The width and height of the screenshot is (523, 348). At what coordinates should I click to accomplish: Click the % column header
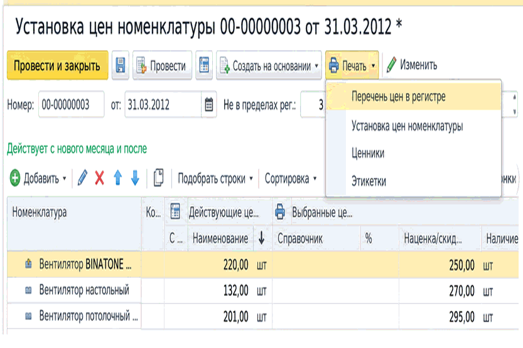(x=379, y=238)
